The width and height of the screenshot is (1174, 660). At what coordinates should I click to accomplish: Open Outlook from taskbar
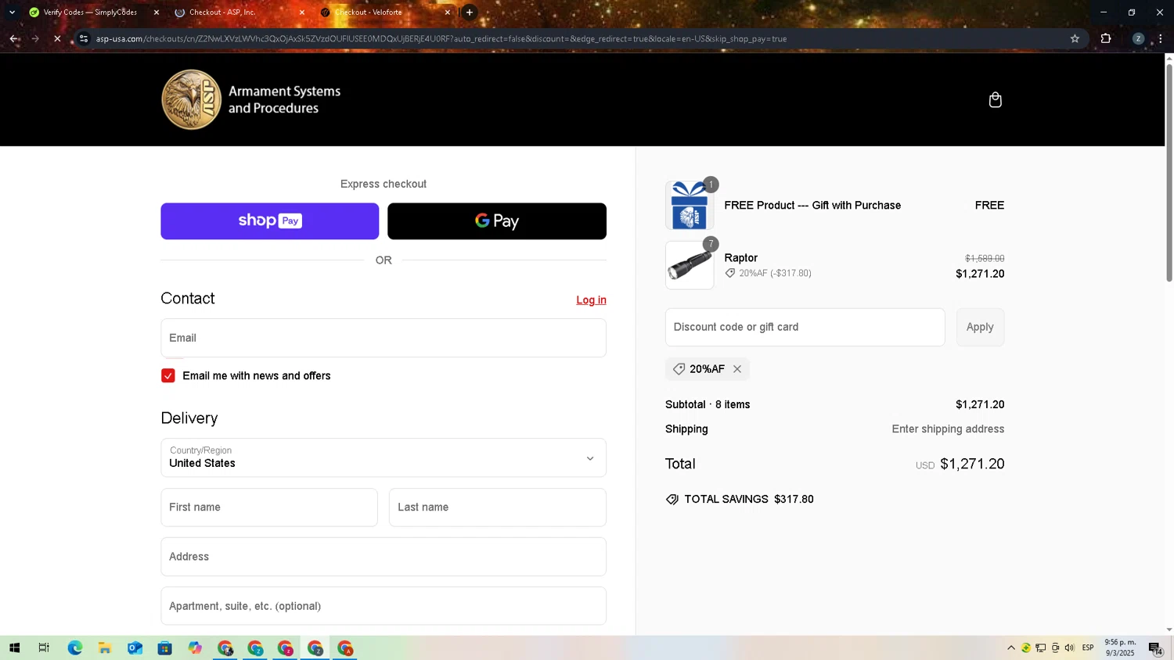pos(135,648)
